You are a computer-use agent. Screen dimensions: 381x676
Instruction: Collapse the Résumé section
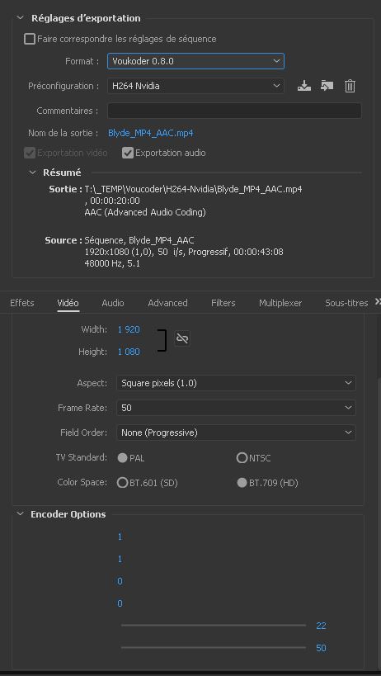[x=32, y=173]
